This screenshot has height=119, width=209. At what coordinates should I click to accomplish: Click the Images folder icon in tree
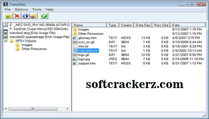point(17,45)
